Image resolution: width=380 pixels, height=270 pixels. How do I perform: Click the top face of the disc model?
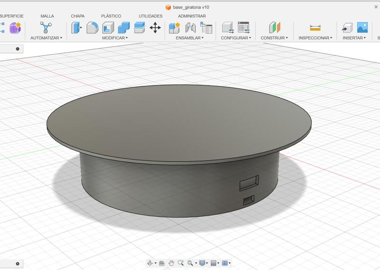tap(179, 121)
